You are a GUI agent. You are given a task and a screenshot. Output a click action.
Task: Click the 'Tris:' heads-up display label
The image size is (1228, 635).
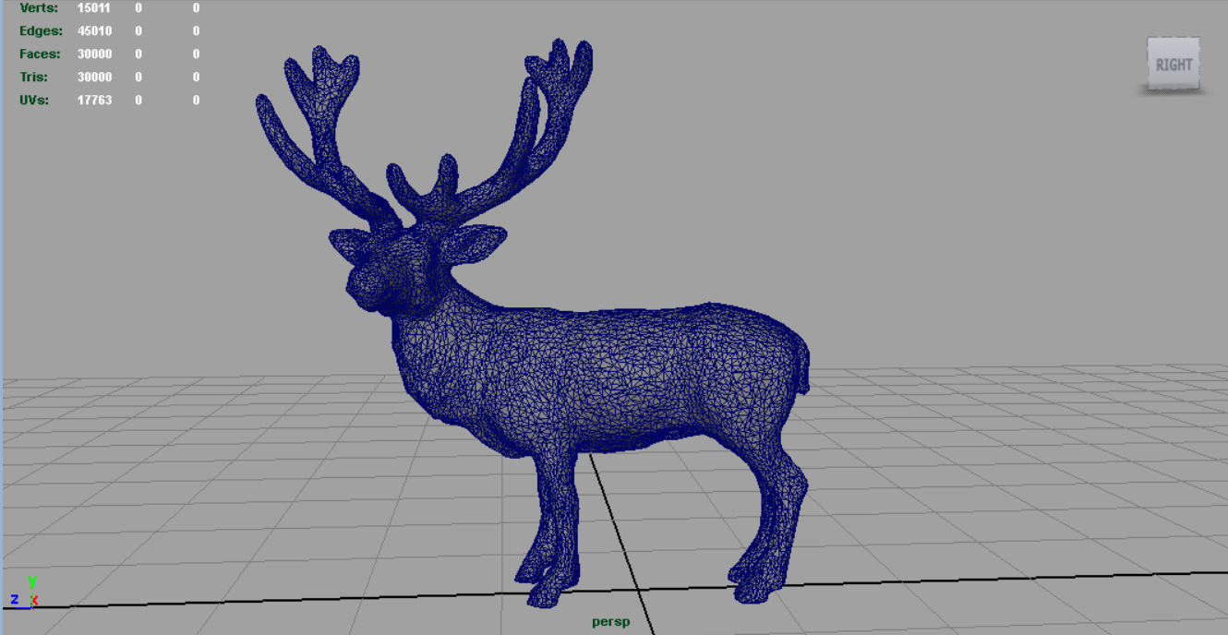click(34, 78)
